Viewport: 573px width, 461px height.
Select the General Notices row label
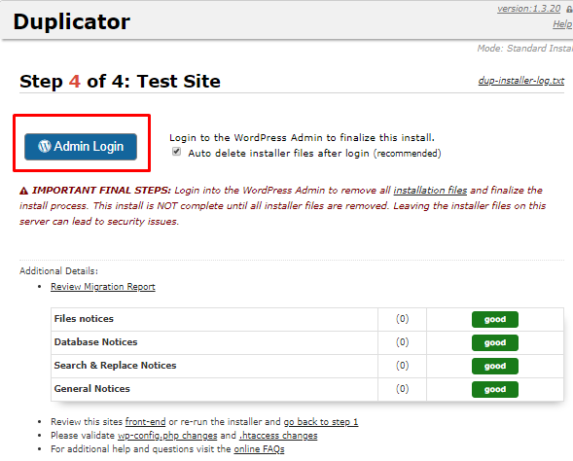click(92, 389)
